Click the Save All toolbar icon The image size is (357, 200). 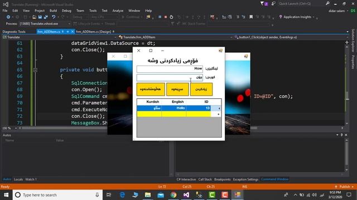[46, 17]
